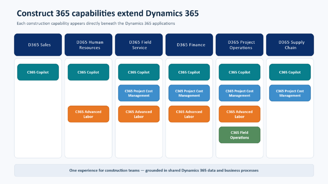
Task: Click the subtitle about construction capability
Action: (96, 23)
